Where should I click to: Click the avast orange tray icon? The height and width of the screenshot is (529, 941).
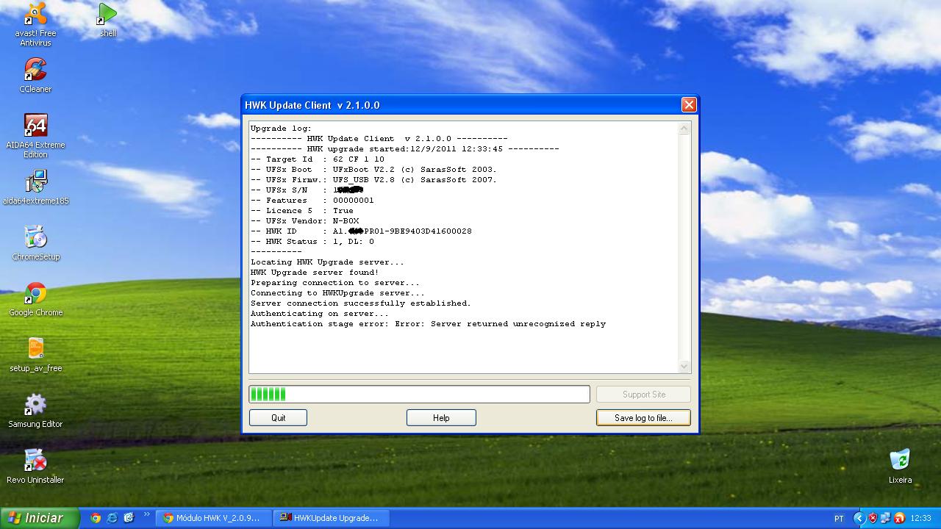(899, 518)
